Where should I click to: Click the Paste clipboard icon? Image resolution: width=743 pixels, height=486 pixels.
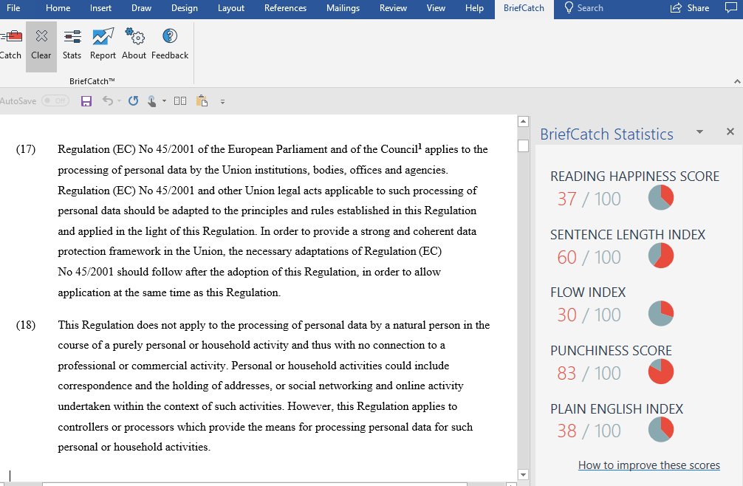(202, 101)
